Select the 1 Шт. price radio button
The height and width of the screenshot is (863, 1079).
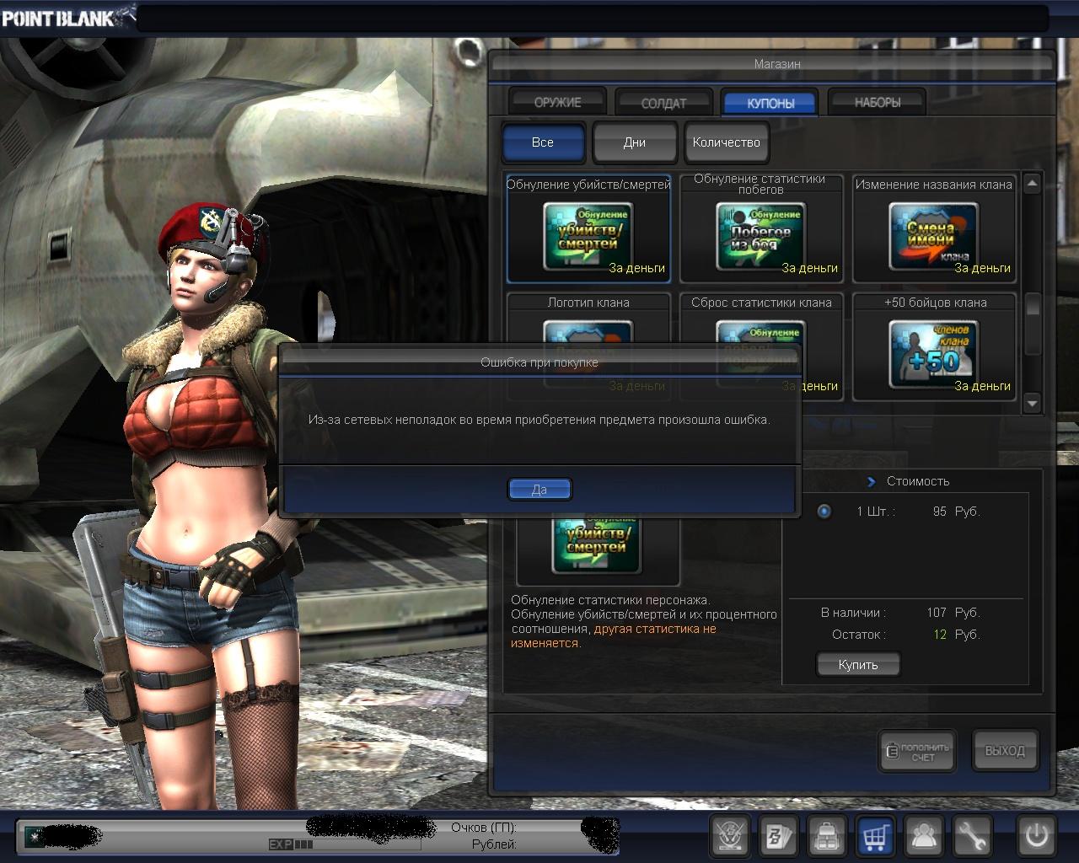point(824,512)
